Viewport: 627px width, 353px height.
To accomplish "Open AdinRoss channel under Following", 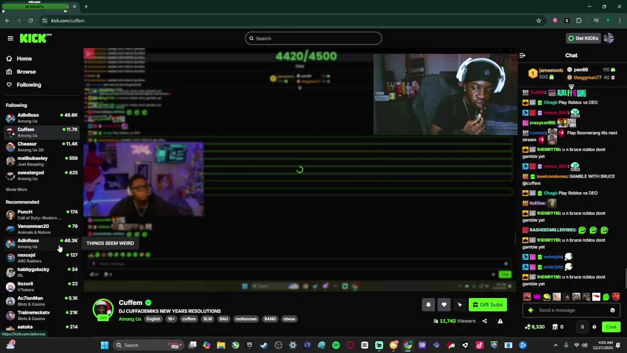I will 42,118.
